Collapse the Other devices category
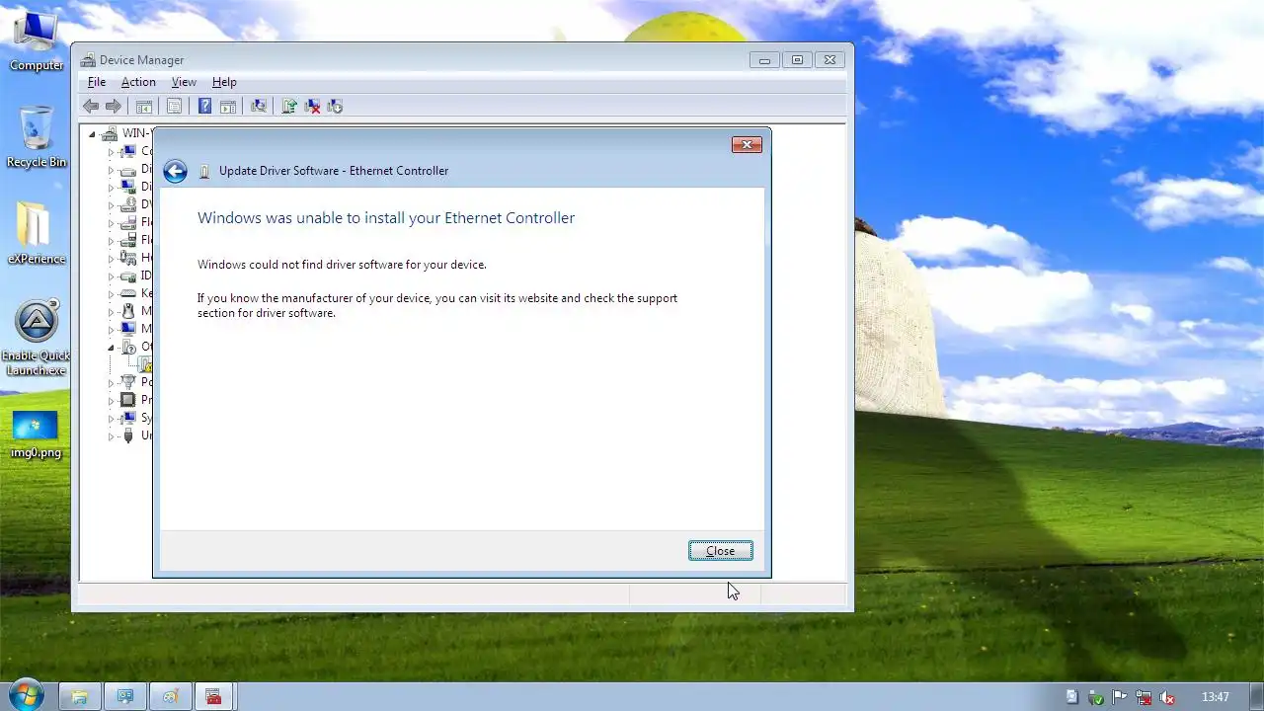The image size is (1264, 711). (112, 347)
